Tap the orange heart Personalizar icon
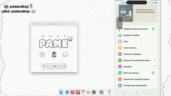171x96 pixels. (120, 79)
